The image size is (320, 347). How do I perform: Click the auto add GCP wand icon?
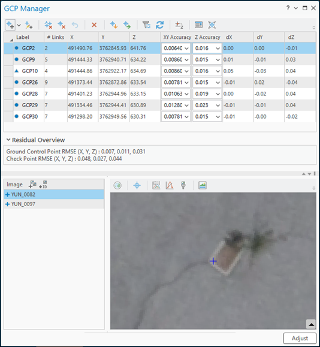click(x=29, y=25)
